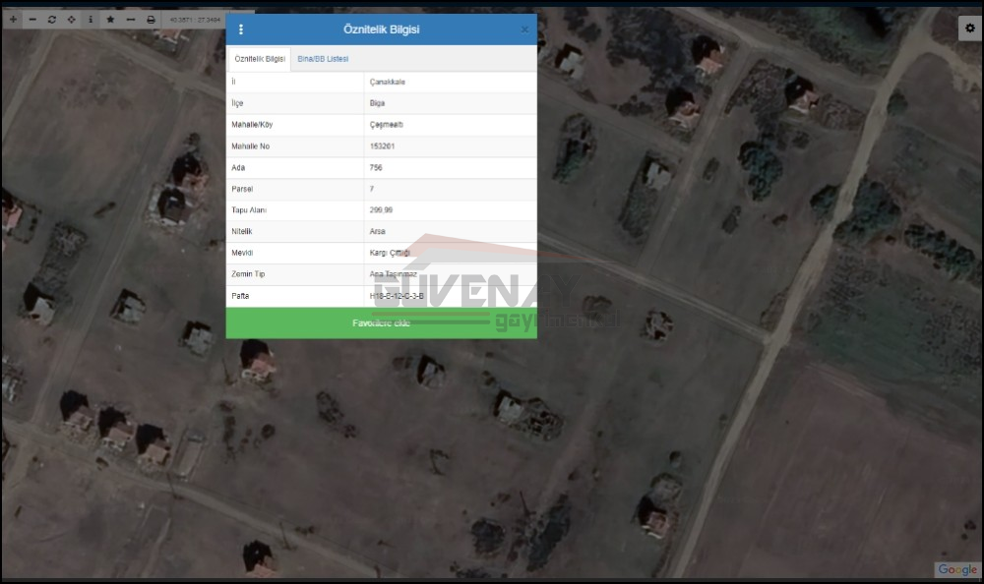Switch to the Bina/BB Listesi tab
984x584 pixels.
[323, 59]
